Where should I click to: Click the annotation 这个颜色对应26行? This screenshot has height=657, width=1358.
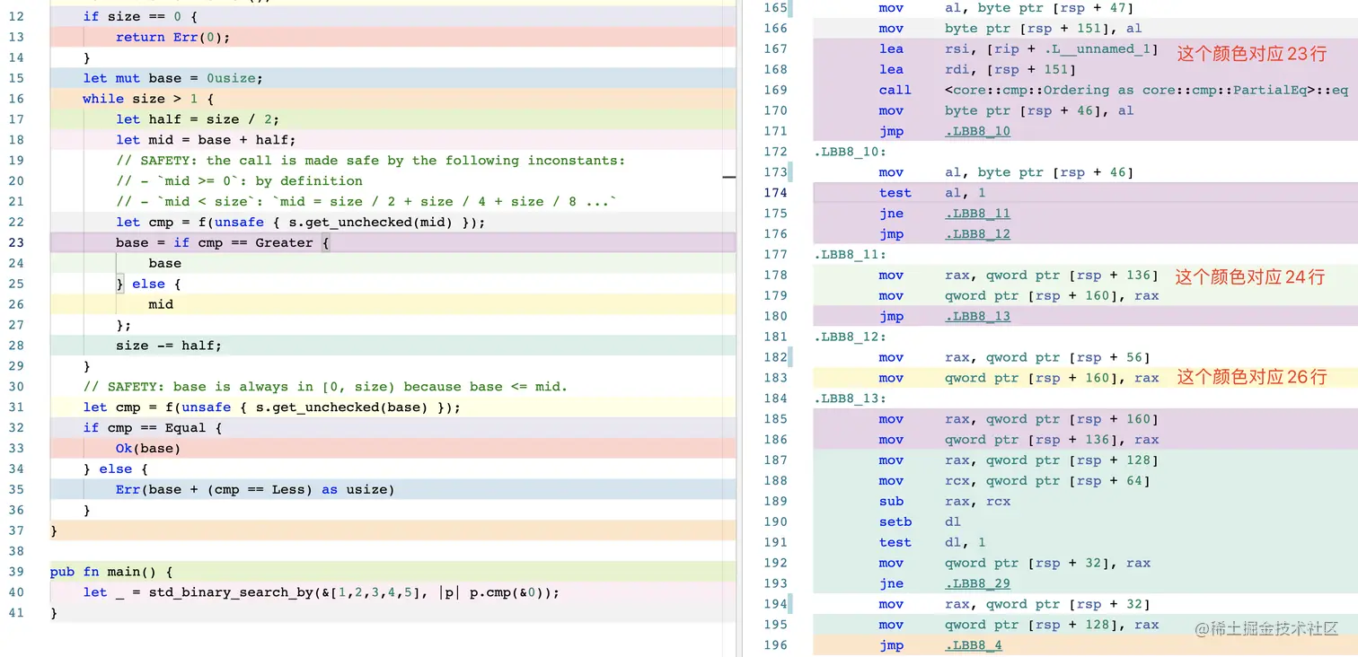click(x=1251, y=377)
